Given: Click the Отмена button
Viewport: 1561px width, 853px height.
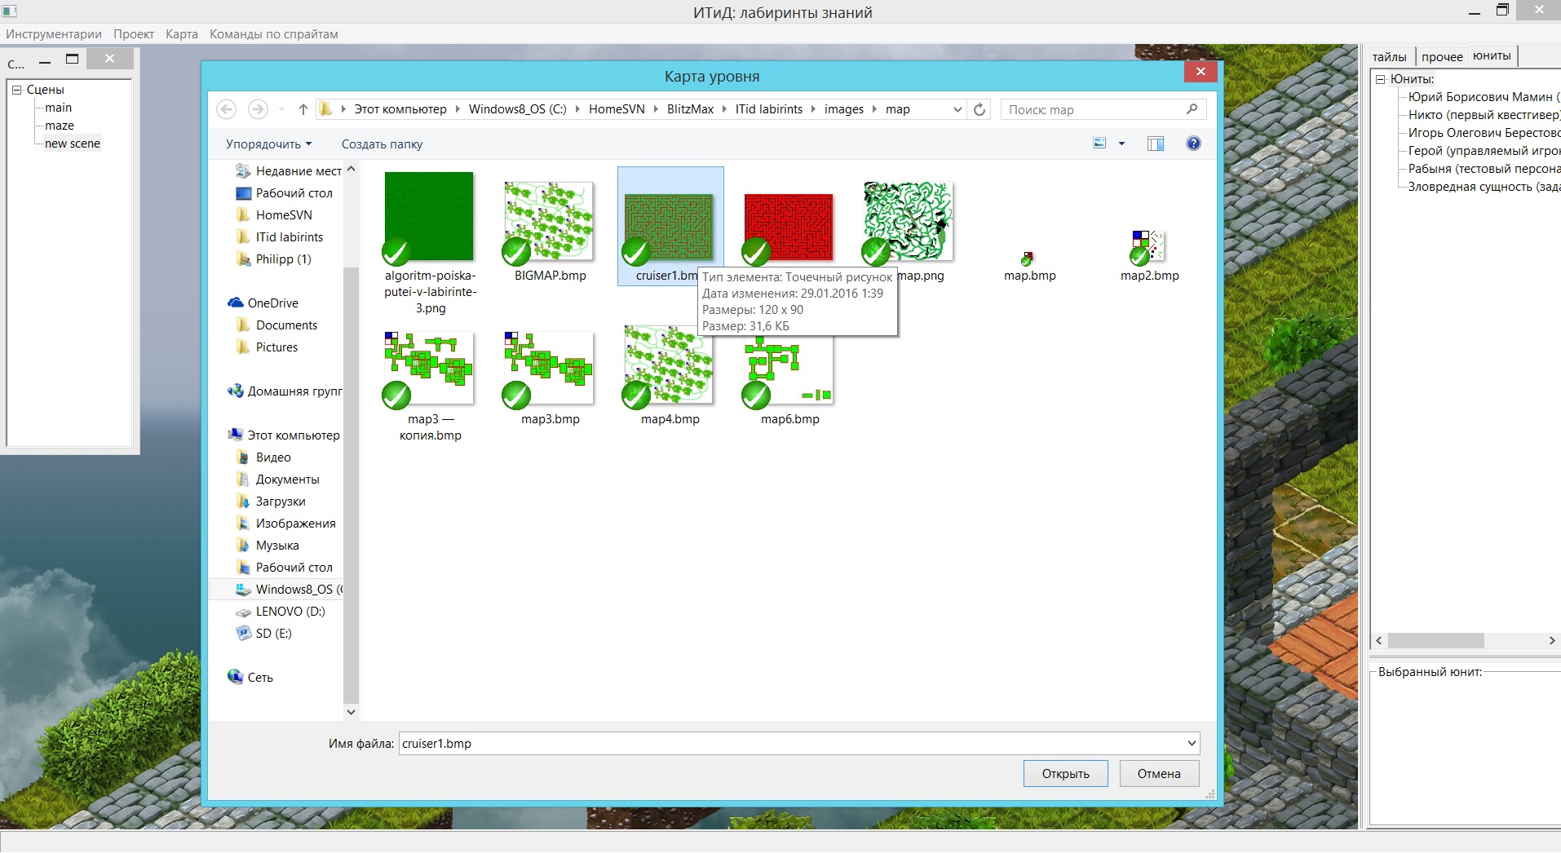Looking at the screenshot, I should 1159,774.
